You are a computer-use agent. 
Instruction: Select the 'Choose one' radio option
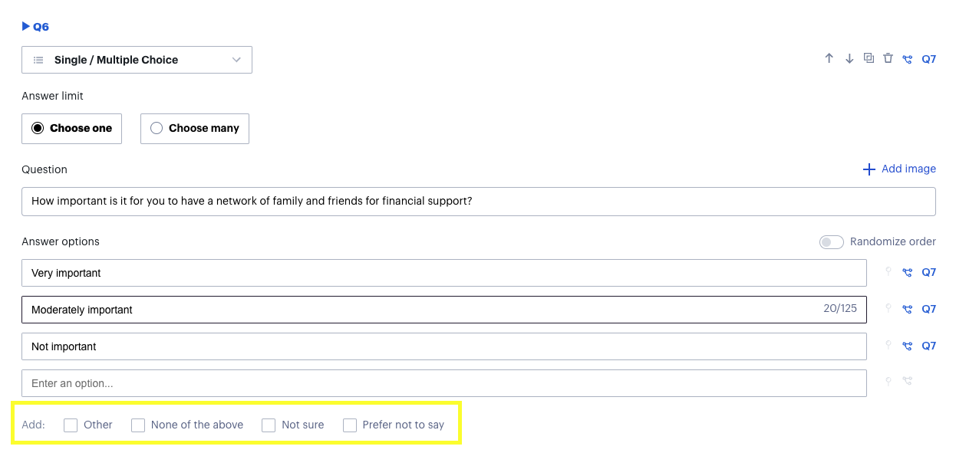click(38, 129)
